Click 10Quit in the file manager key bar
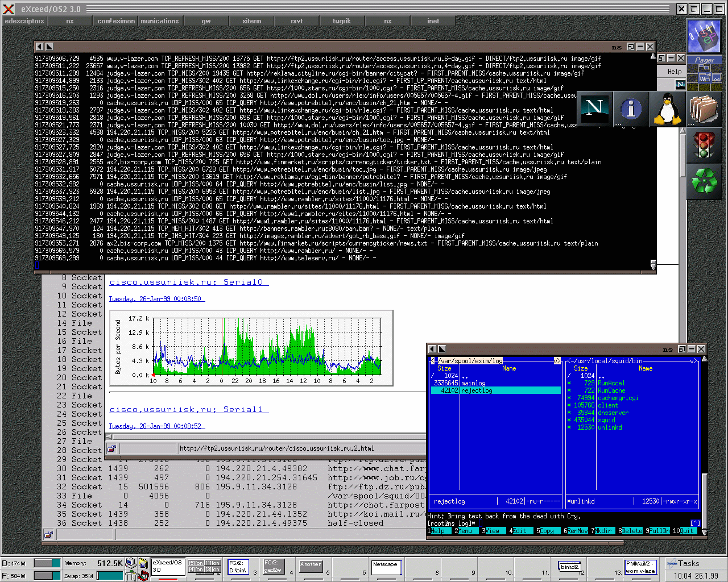Viewport: 728px width, 582px height. click(x=685, y=531)
